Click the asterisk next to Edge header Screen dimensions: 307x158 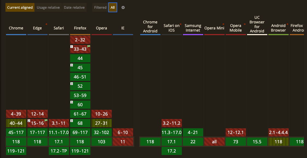coord(46,24)
